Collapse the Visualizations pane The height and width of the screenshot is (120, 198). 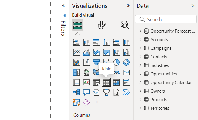click(x=128, y=6)
